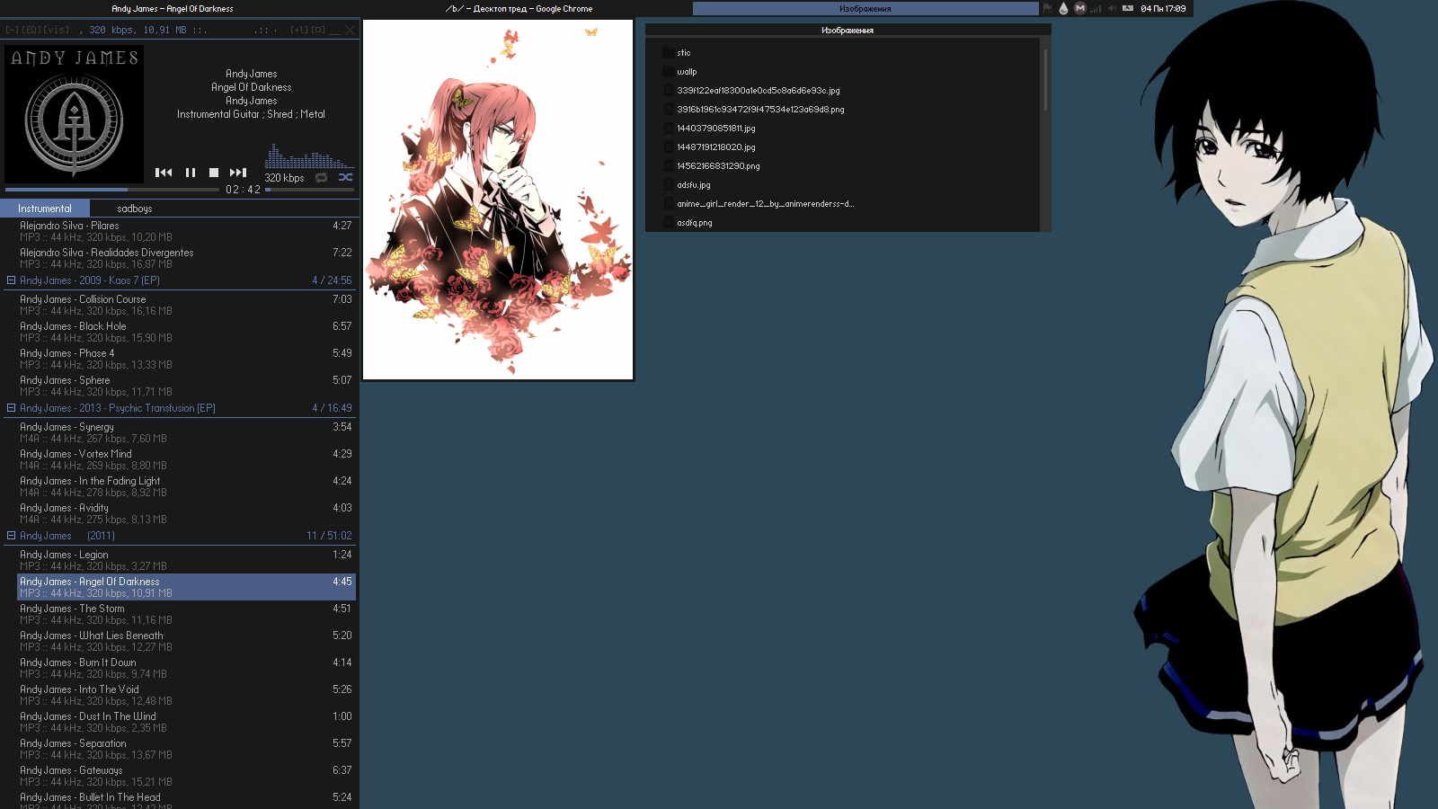Screen dimensions: 1438x809
Task: Select track Andy James - Separation
Action: point(186,749)
